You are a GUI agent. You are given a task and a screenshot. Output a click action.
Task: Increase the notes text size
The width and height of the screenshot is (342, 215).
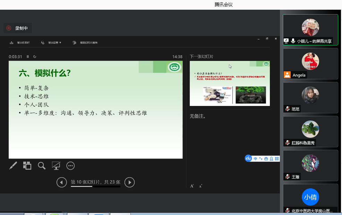coord(192,186)
